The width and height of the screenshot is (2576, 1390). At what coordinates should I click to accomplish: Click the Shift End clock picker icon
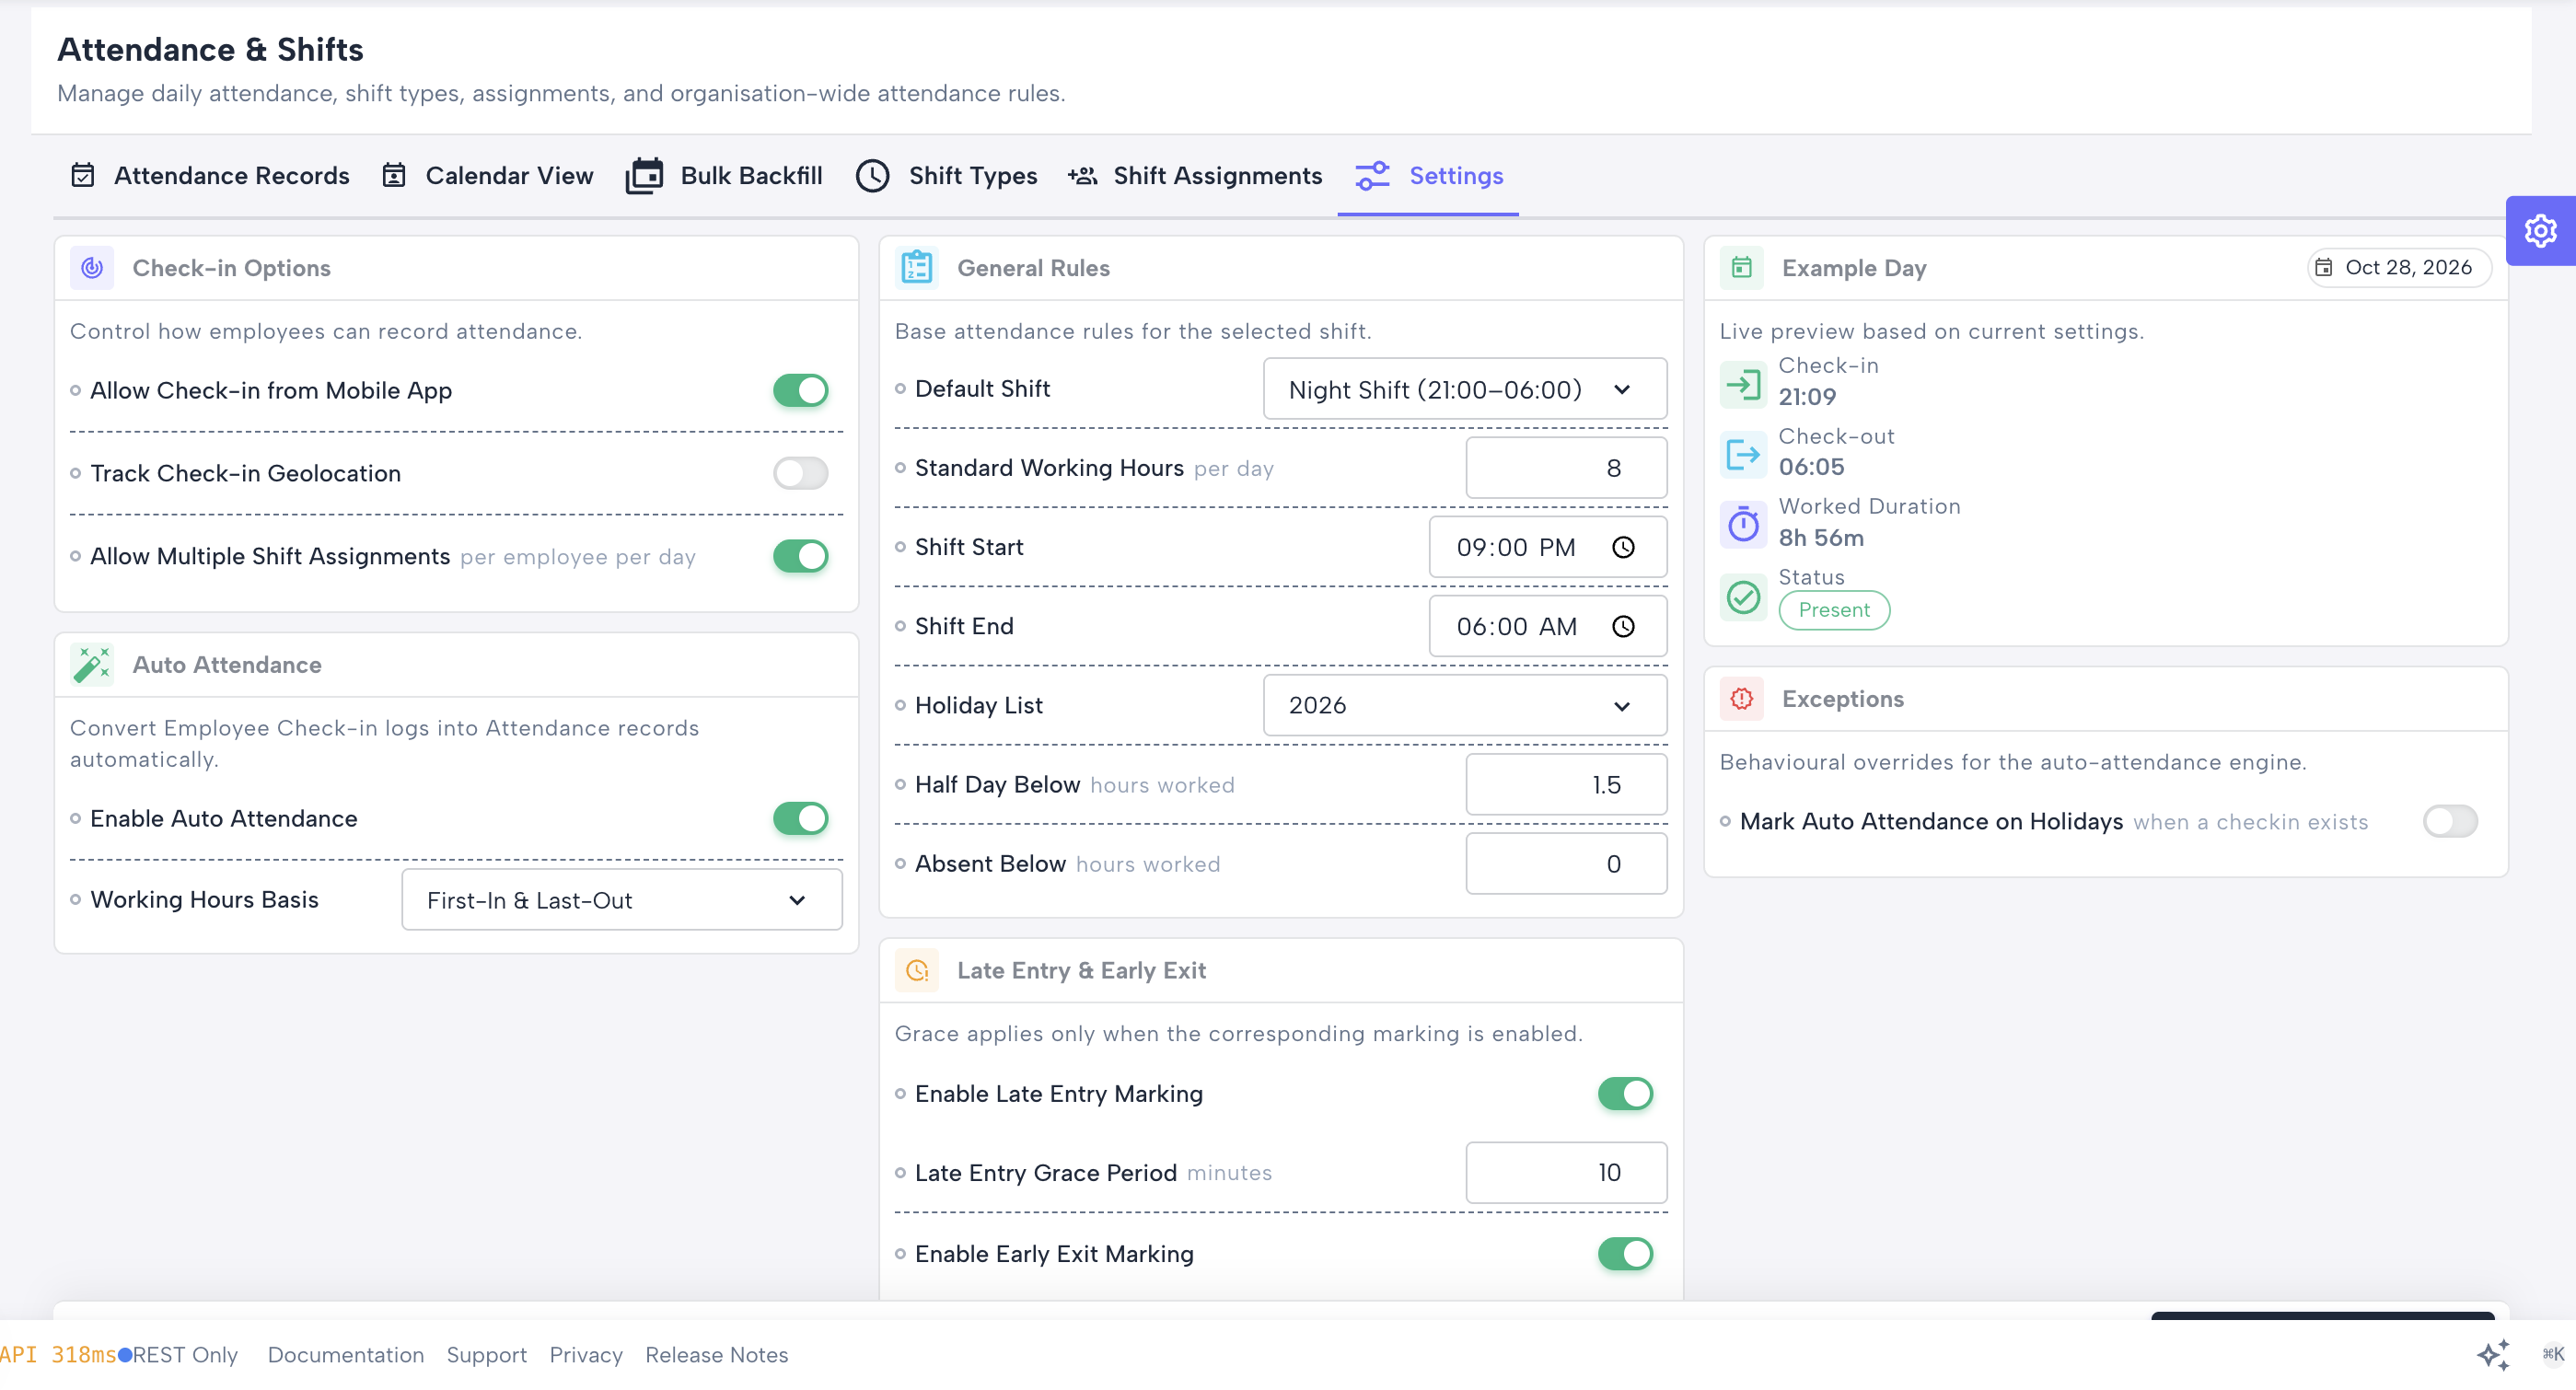click(x=1624, y=627)
